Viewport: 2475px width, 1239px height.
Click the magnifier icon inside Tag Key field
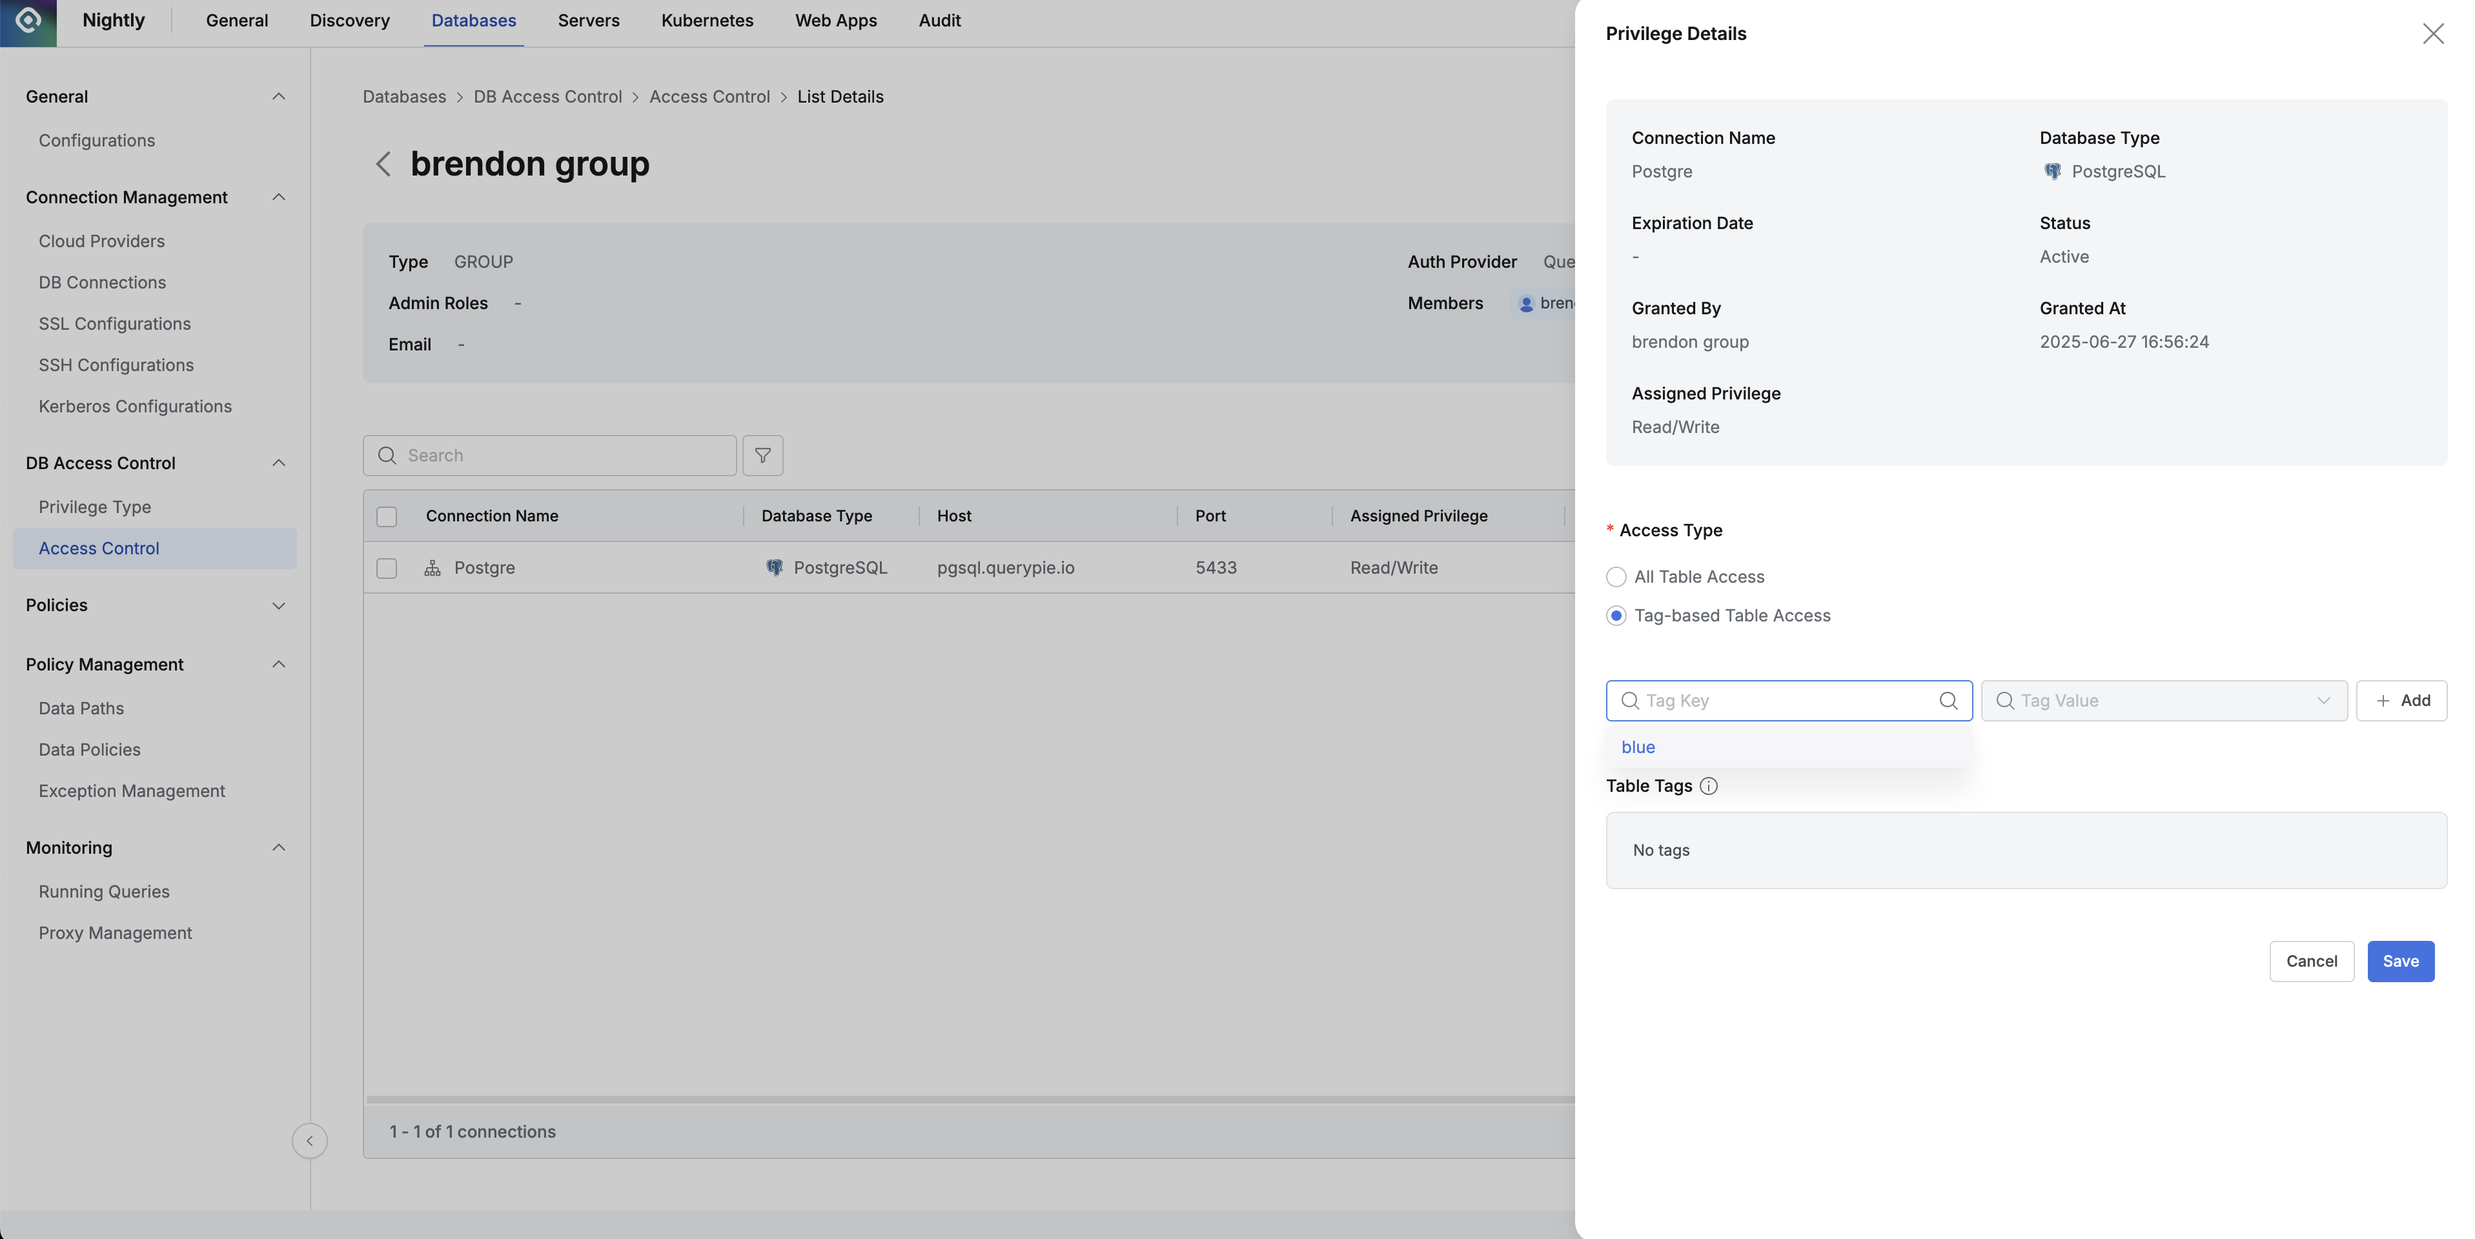(1948, 700)
